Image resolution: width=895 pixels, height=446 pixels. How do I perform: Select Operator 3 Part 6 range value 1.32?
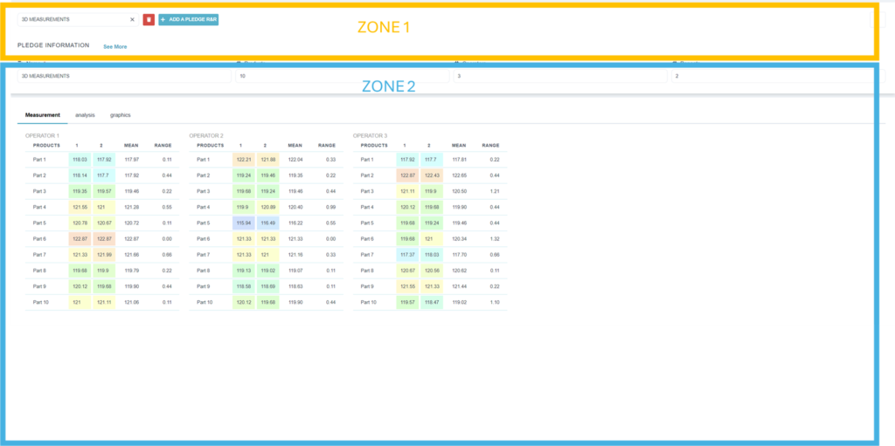pos(495,239)
